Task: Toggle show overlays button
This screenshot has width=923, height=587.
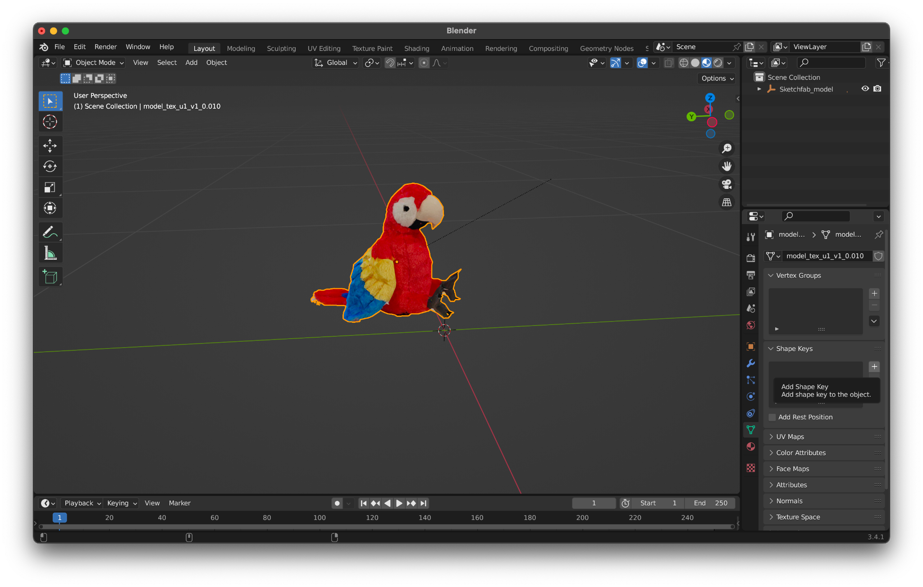Action: coord(642,63)
